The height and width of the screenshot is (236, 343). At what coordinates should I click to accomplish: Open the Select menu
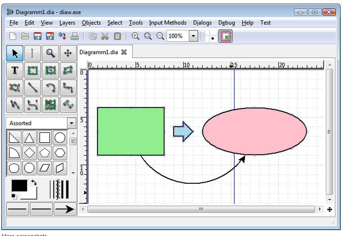115,23
